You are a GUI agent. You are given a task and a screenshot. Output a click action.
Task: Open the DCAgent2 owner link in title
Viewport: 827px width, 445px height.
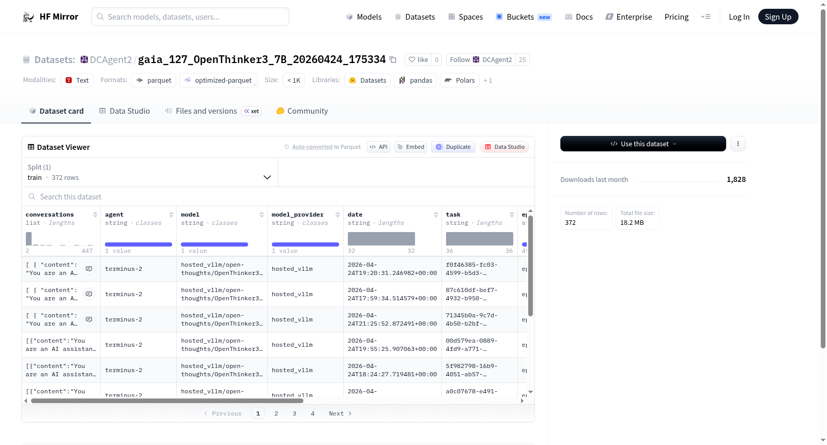(x=111, y=59)
